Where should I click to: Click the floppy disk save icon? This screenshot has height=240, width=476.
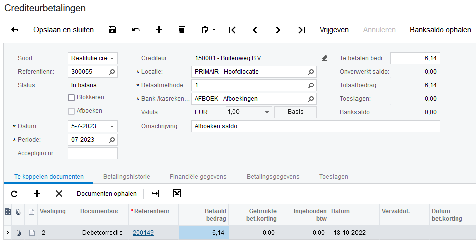click(112, 30)
